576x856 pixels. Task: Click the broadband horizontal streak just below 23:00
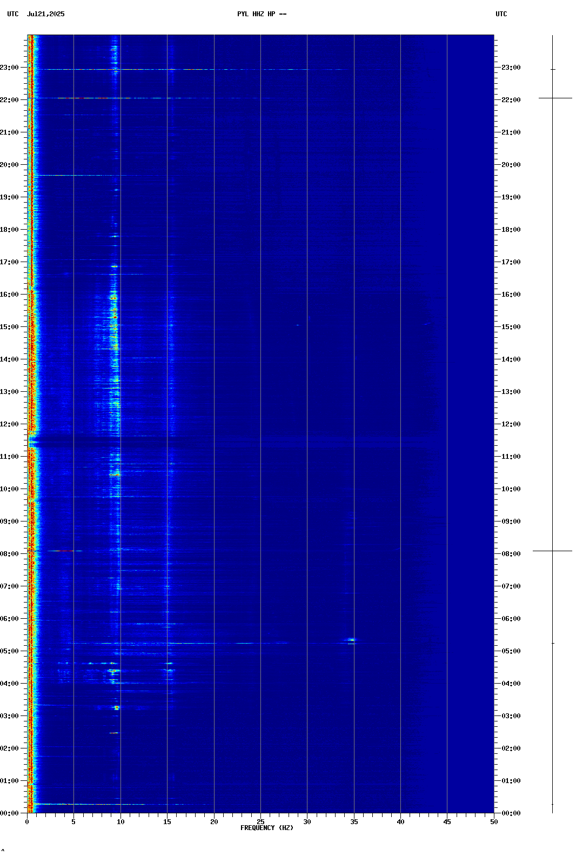point(195,69)
